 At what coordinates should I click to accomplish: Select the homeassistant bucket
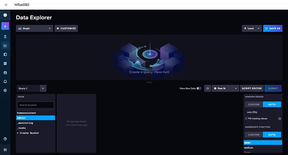coord(35,113)
